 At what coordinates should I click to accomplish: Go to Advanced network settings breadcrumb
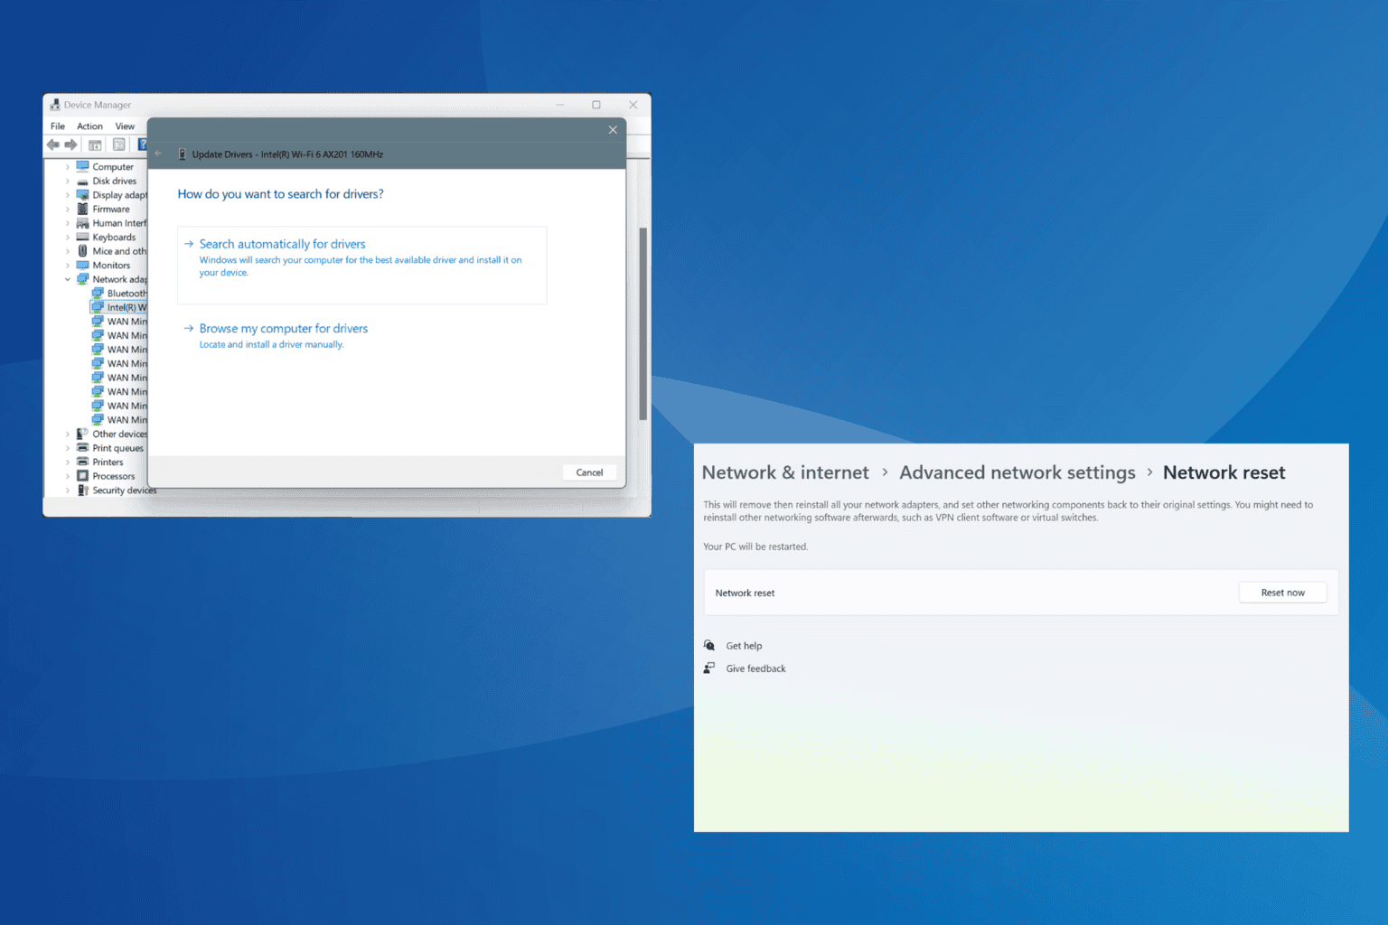[x=1018, y=472]
